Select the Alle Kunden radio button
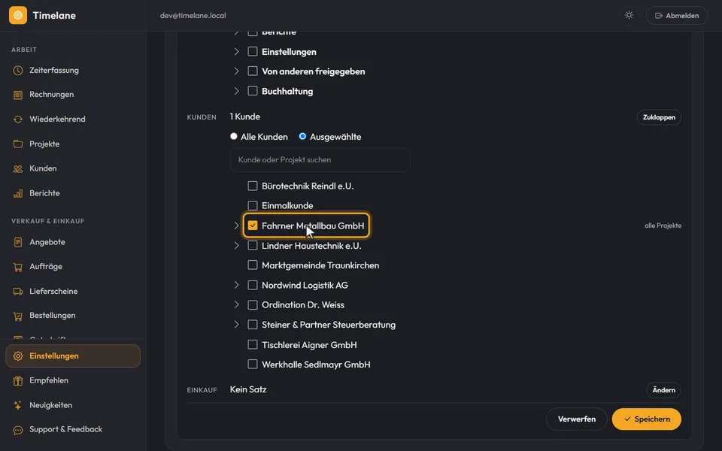The image size is (722, 451). [234, 136]
